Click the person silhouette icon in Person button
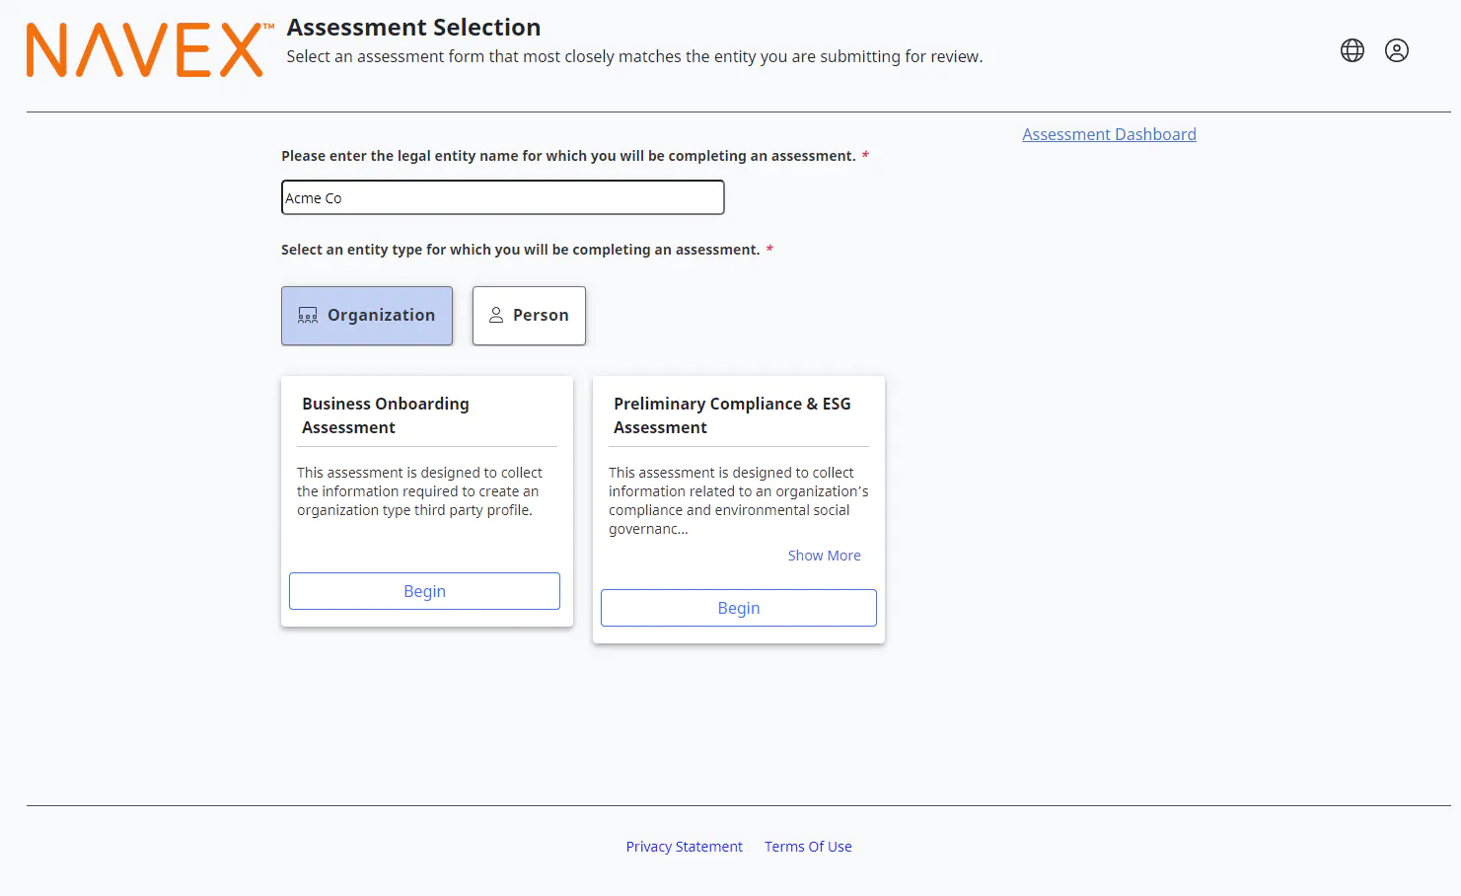Screen dimensions: 1461x896 coord(496,316)
